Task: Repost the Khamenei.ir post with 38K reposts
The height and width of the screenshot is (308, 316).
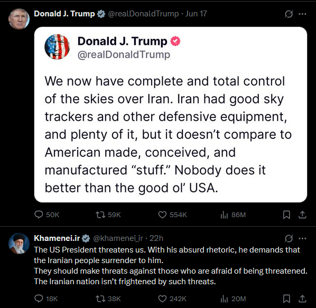Action: click(108, 298)
